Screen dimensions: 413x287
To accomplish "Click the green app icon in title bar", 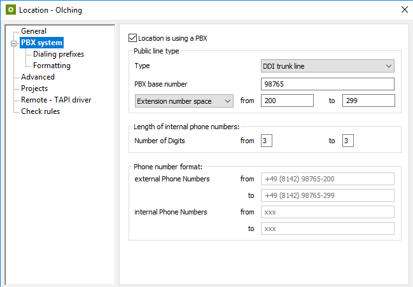I will tap(10, 10).
